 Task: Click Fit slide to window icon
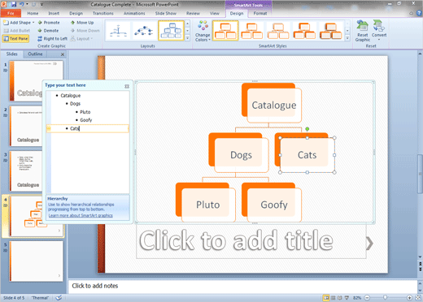[418, 298]
